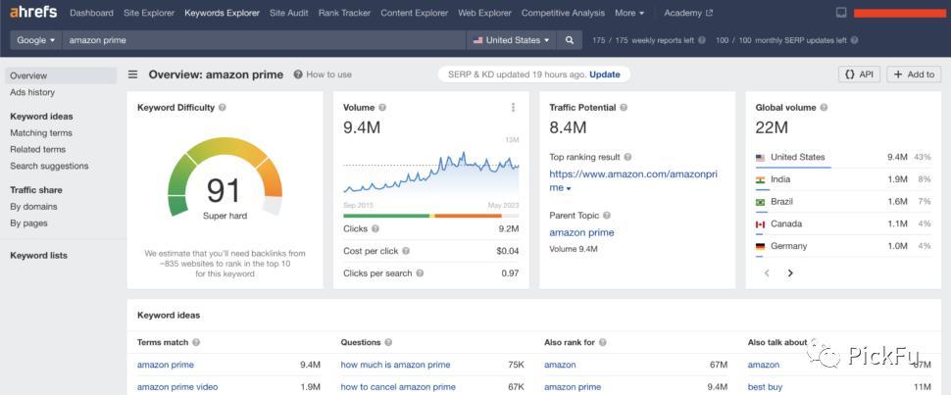Open Search suggestions in sidebar
The image size is (951, 395).
[49, 166]
